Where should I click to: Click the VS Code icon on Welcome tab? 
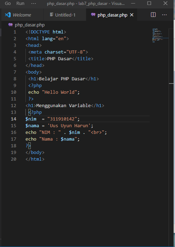click(x=8, y=15)
